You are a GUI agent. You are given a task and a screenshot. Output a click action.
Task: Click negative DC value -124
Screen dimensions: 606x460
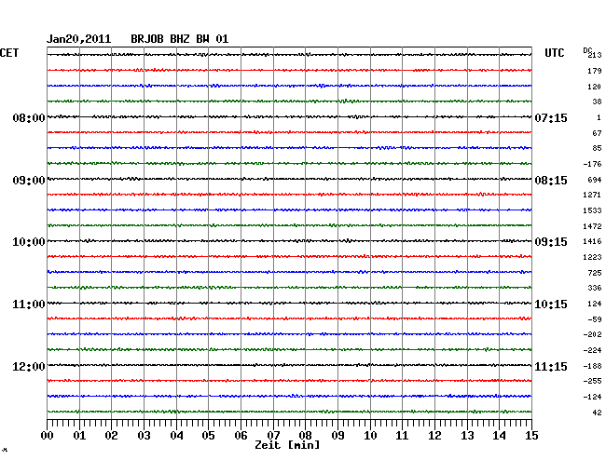point(592,397)
